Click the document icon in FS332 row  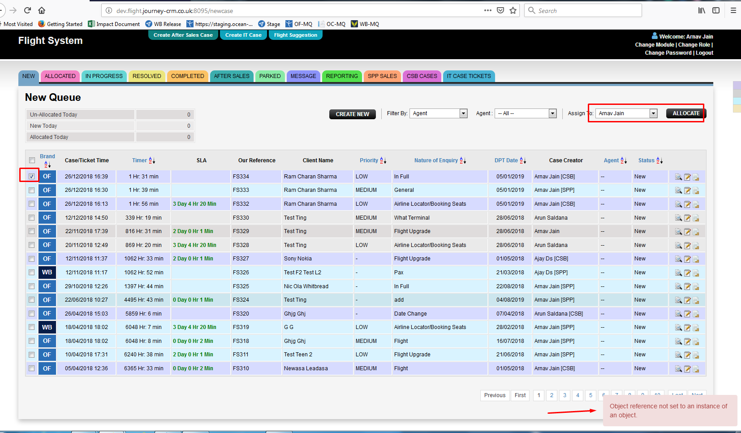(x=696, y=205)
